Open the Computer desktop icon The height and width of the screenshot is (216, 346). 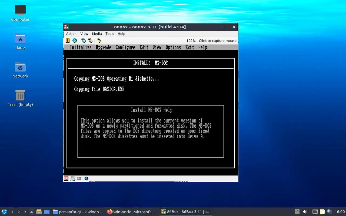[x=20, y=13]
